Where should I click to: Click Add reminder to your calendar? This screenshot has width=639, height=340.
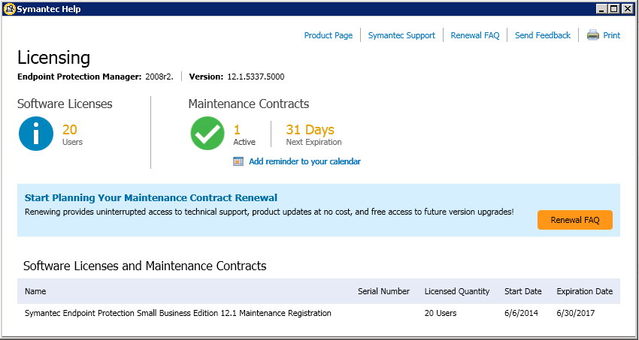pyautogui.click(x=304, y=161)
